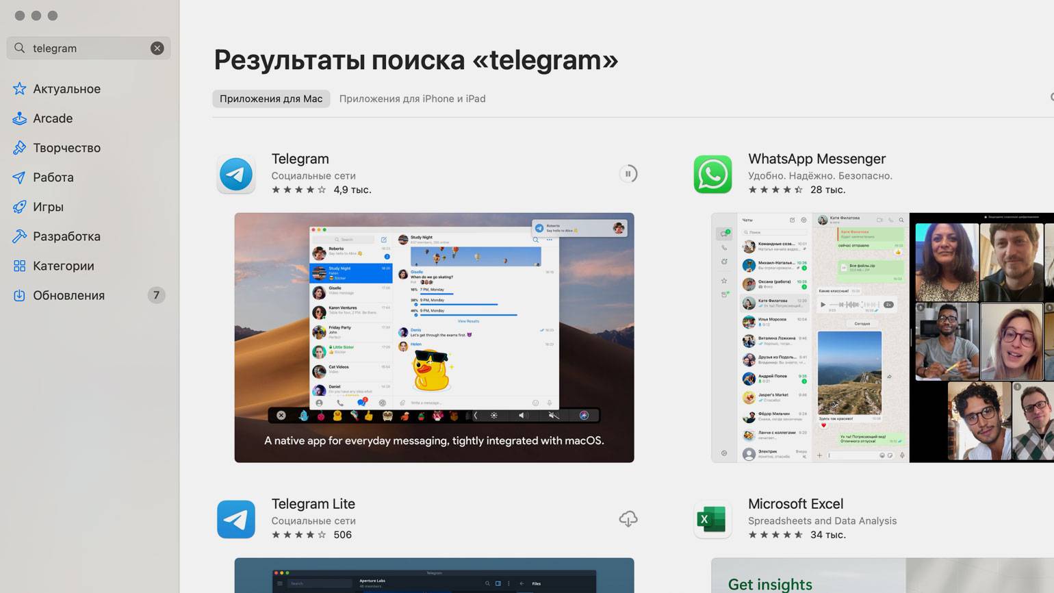
Task: Open the Telegram Lite title link
Action: (x=313, y=504)
